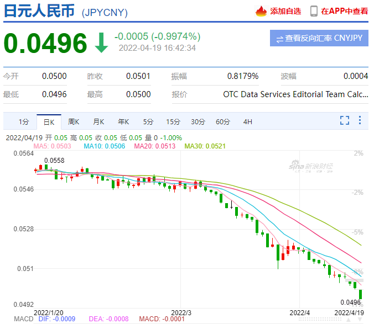Click the MA10: 0.0506 legend label
Image resolution: width=374 pixels, height=324 pixels.
104,146
